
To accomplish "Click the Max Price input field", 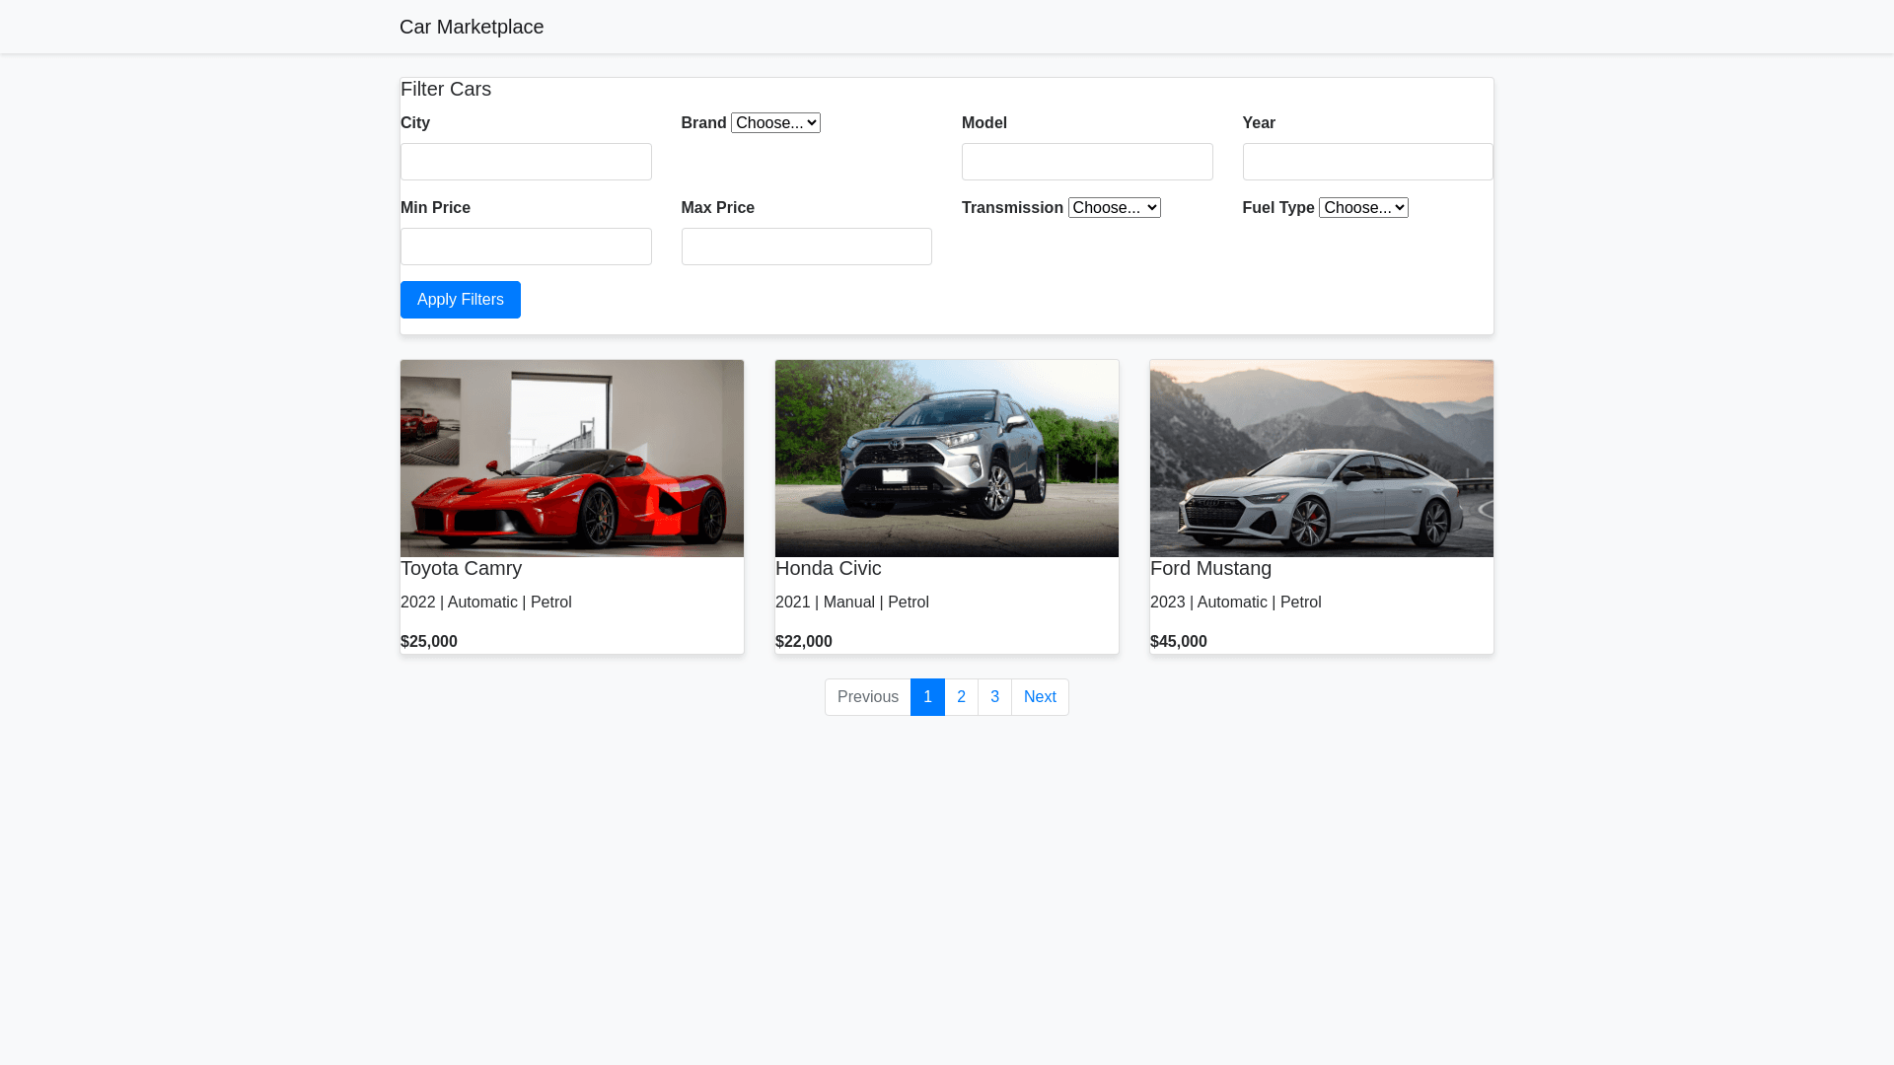I will click(806, 246).
